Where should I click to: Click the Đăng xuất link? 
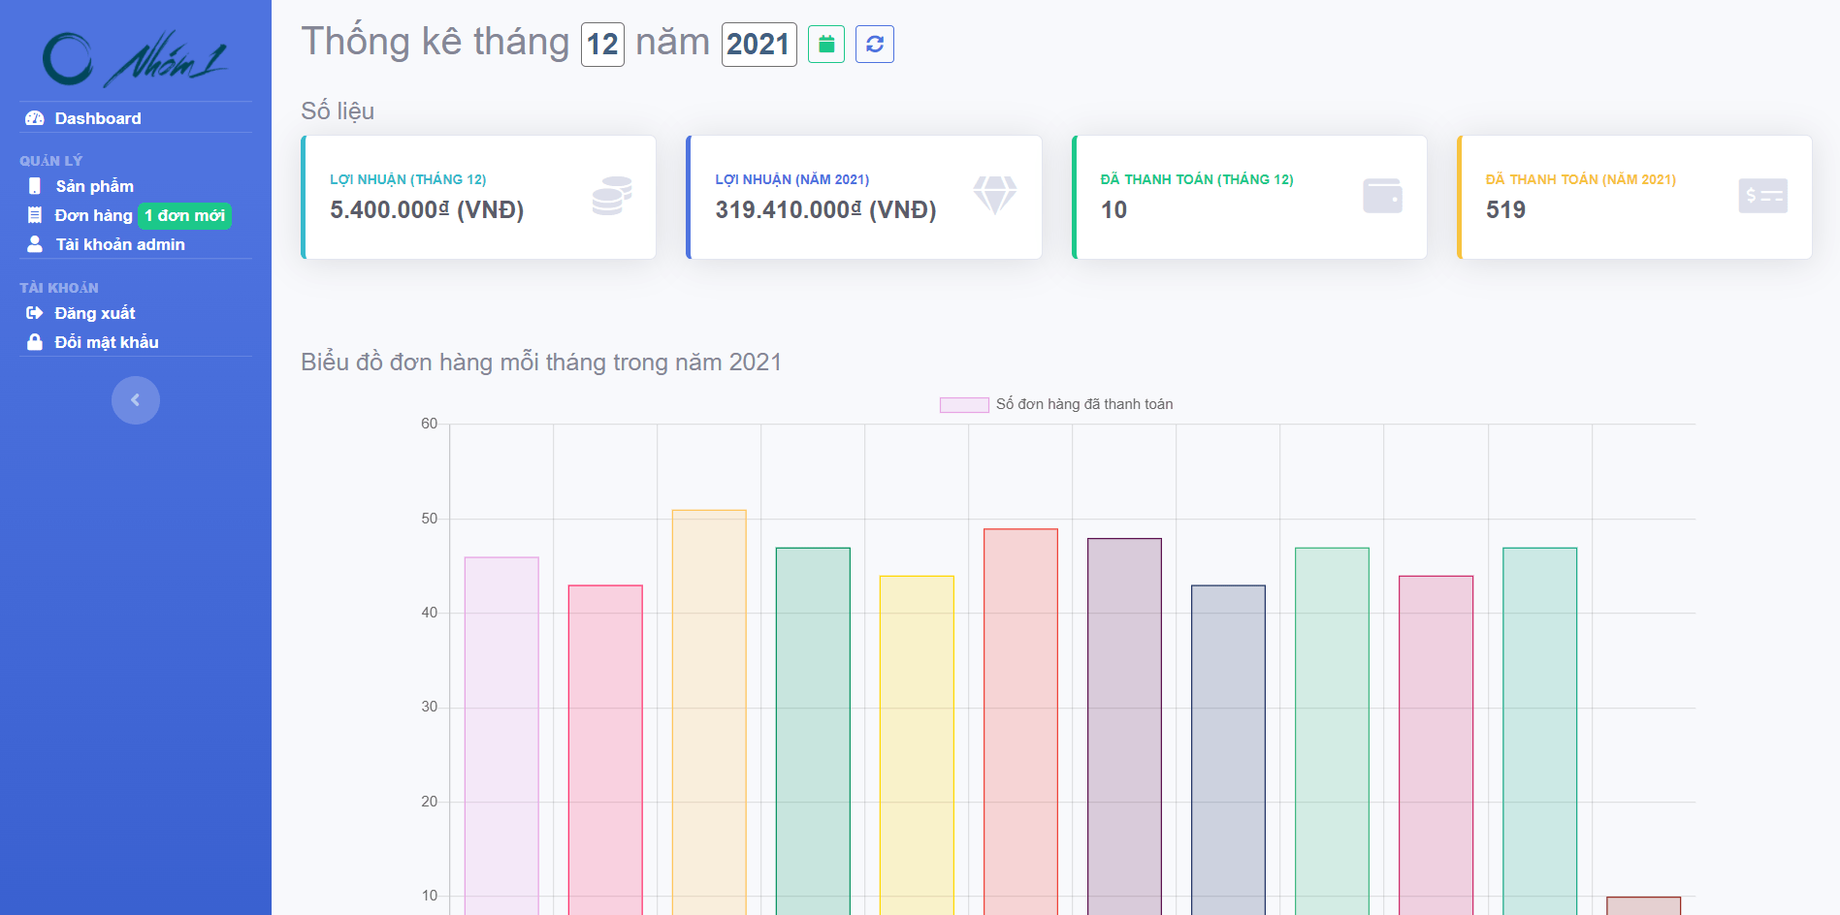pyautogui.click(x=96, y=312)
